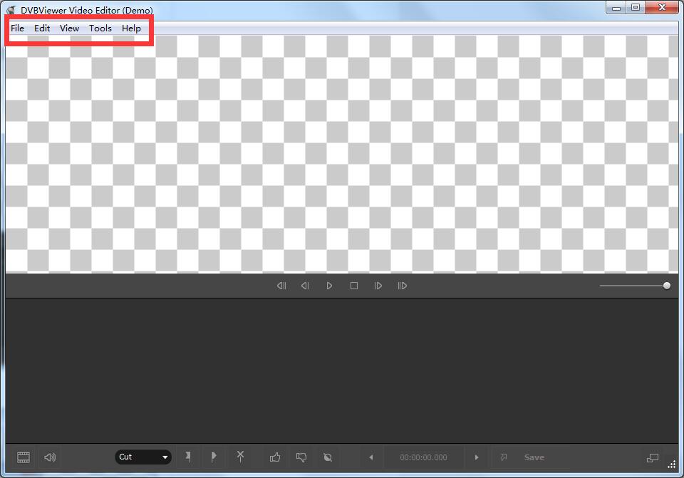Viewport: 684px width, 478px height.
Task: Select the filmstrip view icon
Action: (x=22, y=457)
